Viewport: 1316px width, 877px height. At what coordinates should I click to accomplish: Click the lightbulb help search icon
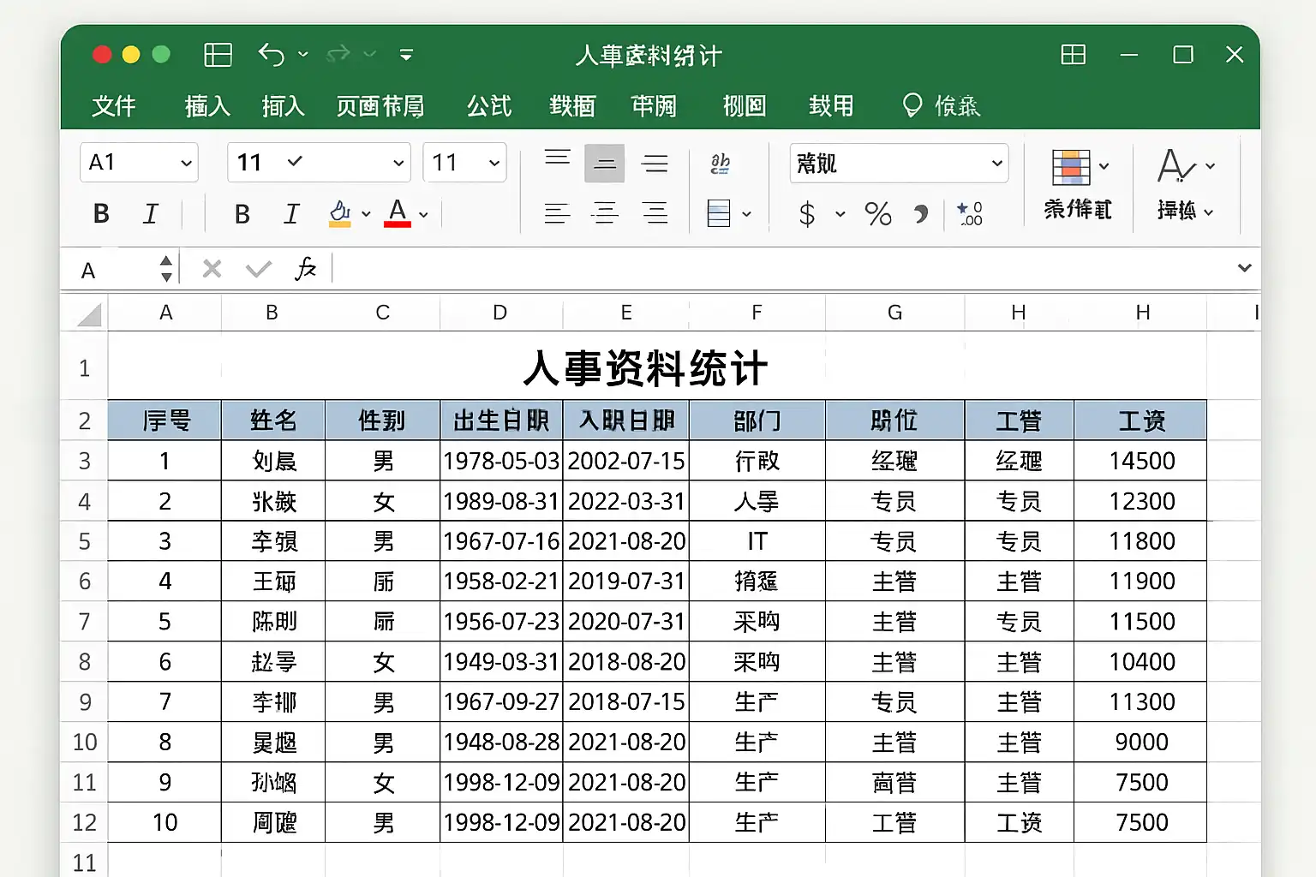[912, 105]
